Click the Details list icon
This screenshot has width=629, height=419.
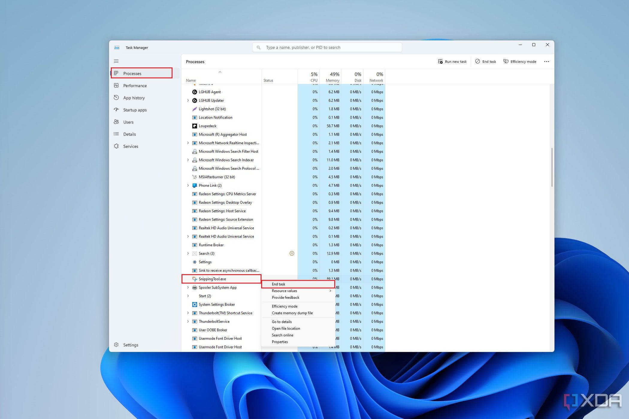point(116,134)
